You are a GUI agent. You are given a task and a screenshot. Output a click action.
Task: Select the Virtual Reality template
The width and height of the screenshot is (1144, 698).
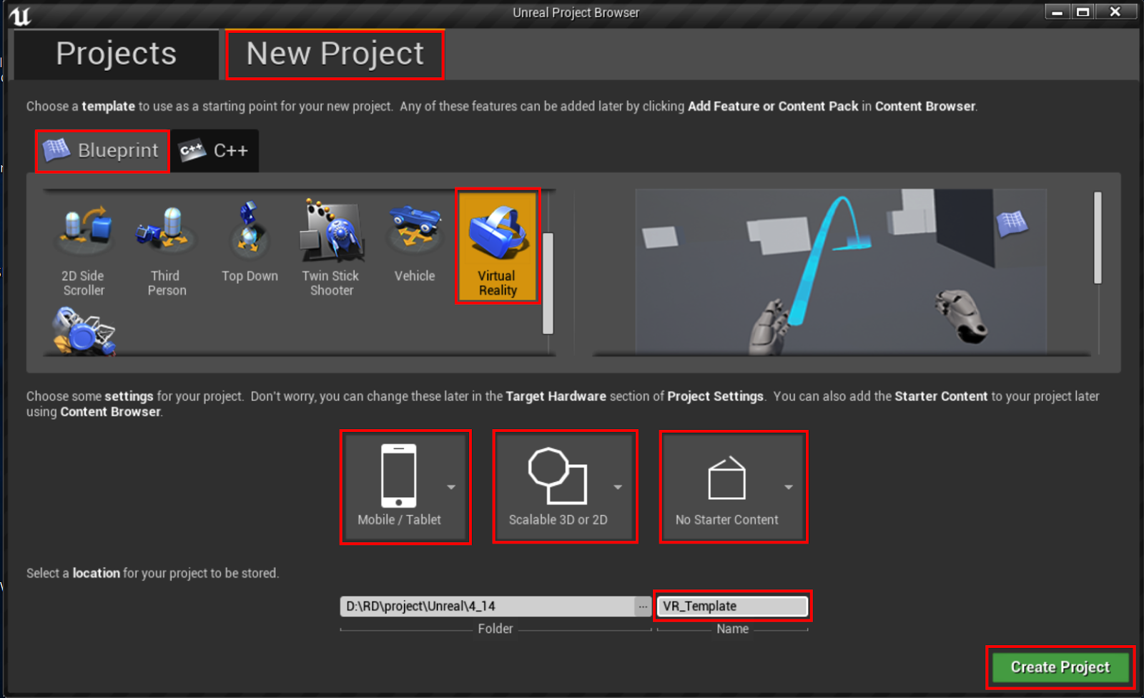click(x=498, y=247)
